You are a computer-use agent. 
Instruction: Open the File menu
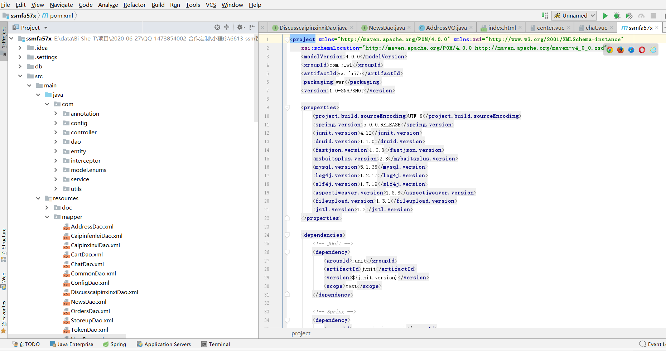[x=6, y=5]
